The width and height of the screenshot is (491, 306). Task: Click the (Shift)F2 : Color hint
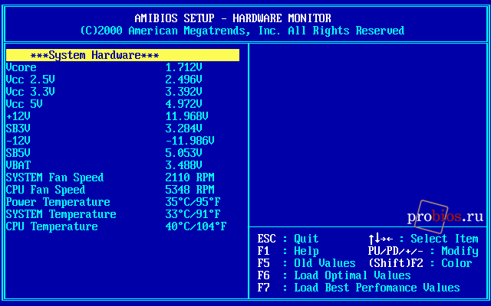[x=420, y=263]
